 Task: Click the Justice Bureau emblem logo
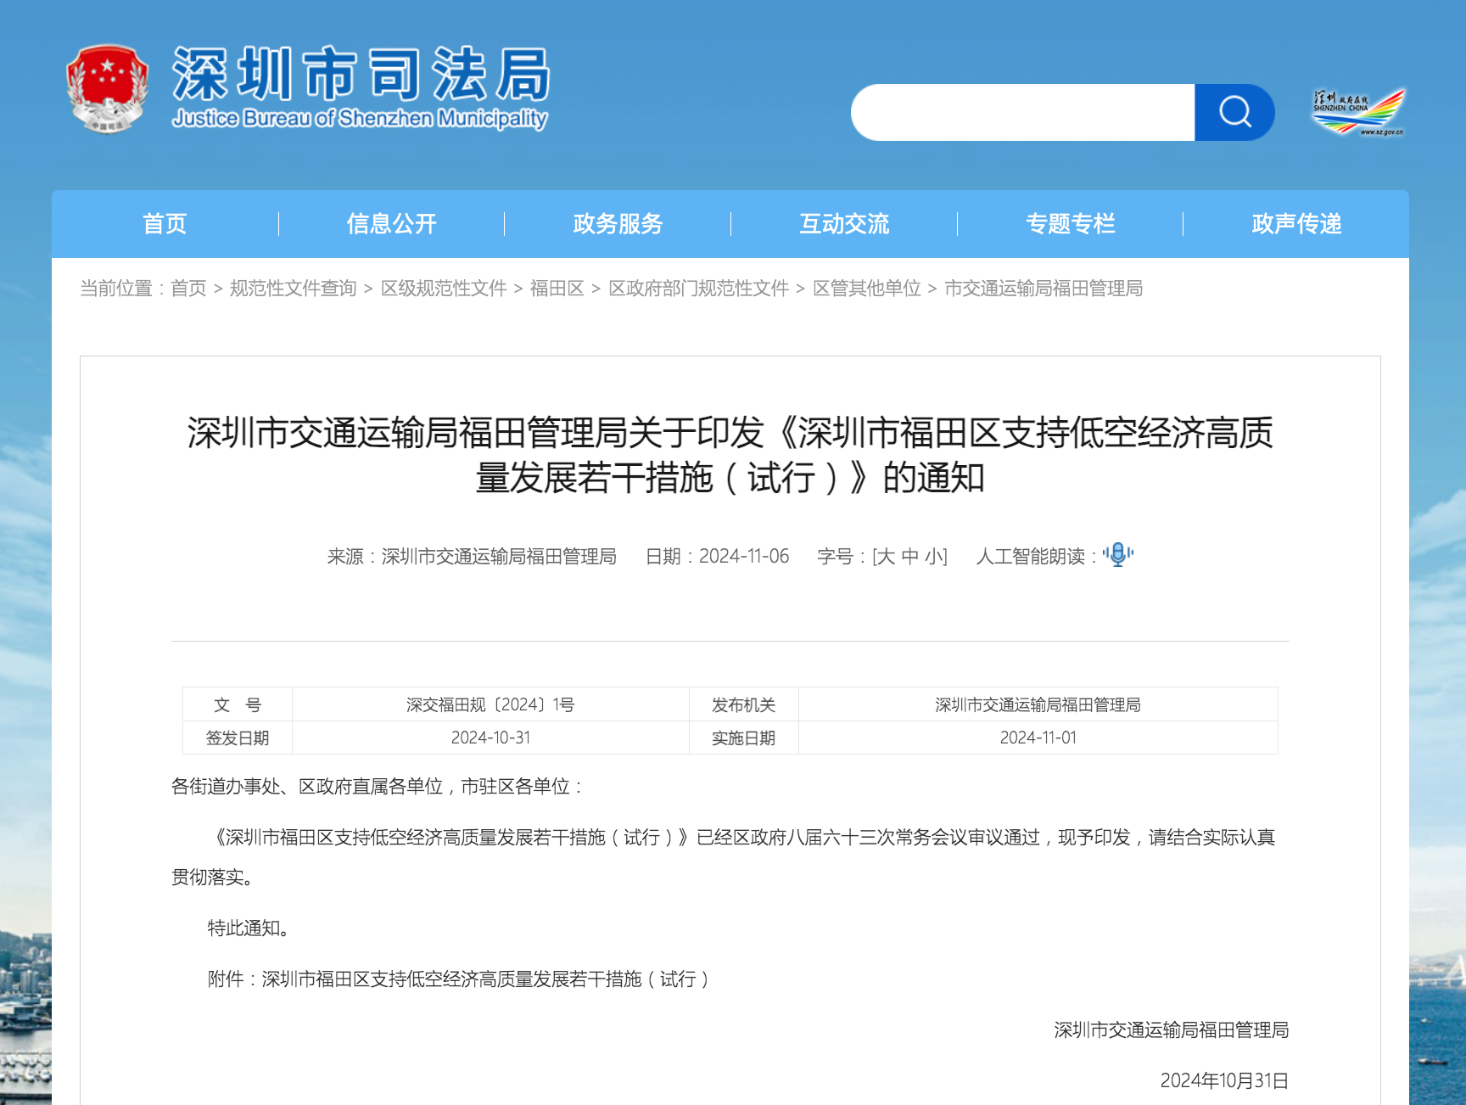pos(108,87)
